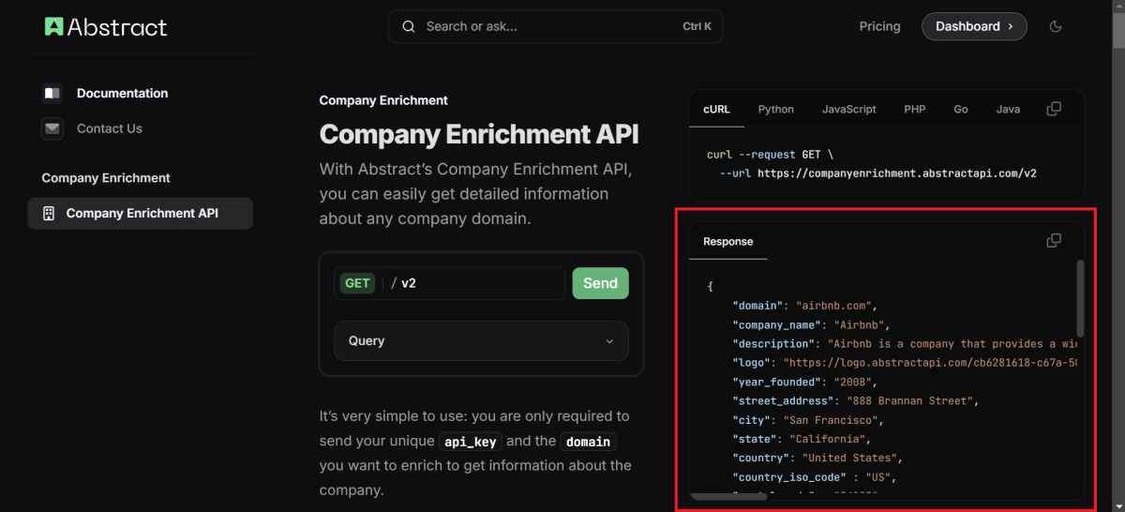Send the GET request
Viewport: 1125px width, 512px height.
tap(600, 283)
